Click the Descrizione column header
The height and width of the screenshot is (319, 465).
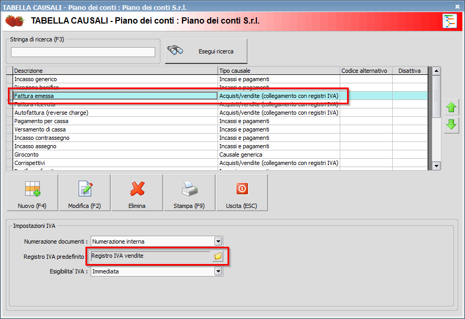tap(115, 71)
